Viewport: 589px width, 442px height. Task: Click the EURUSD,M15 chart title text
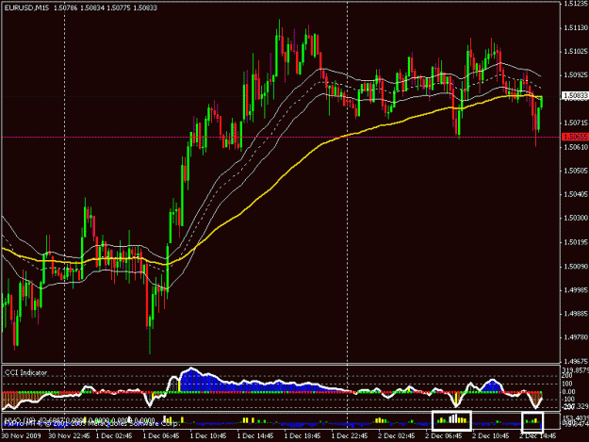pos(26,8)
